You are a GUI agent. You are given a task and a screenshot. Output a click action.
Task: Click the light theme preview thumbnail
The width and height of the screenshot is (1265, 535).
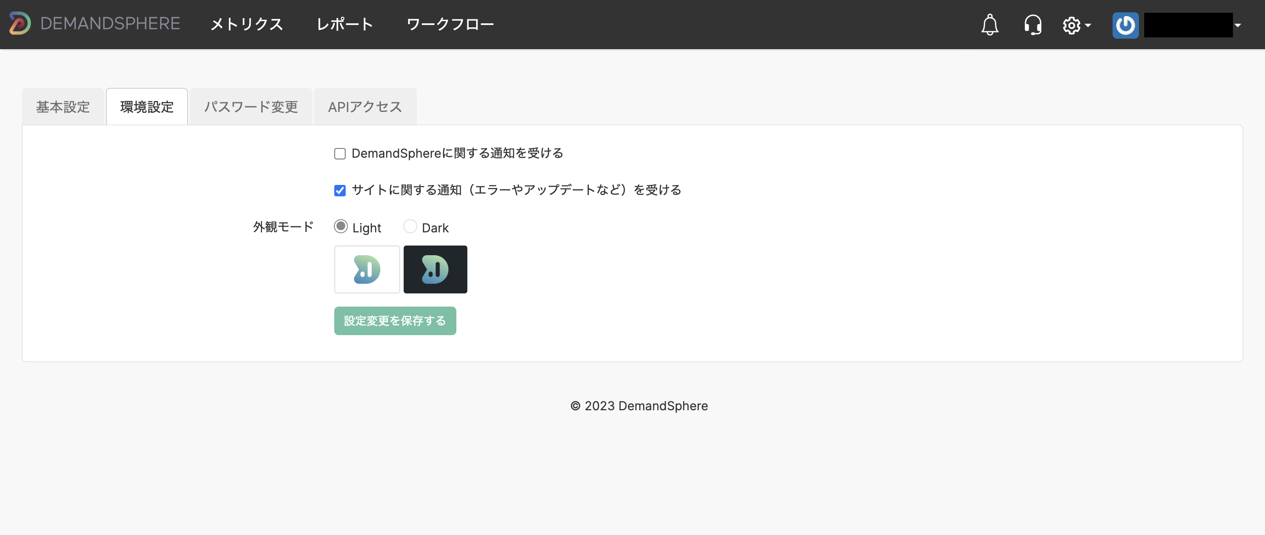coord(367,269)
